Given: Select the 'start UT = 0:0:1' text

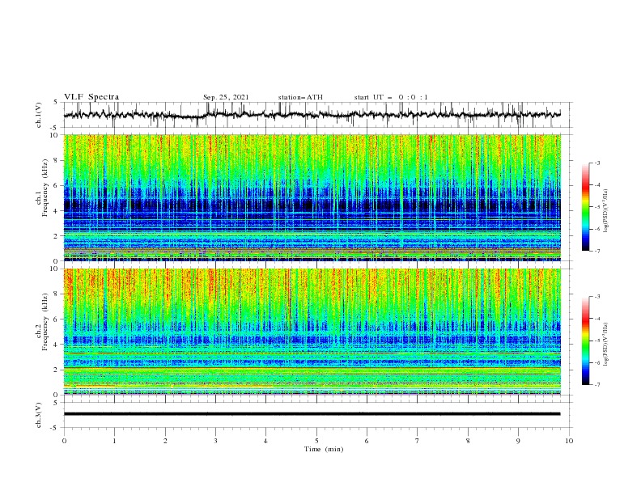Looking at the screenshot, I should tap(391, 97).
